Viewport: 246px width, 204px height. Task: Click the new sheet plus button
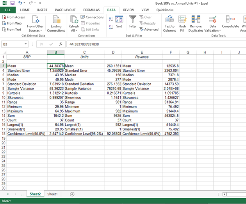coord(72,194)
